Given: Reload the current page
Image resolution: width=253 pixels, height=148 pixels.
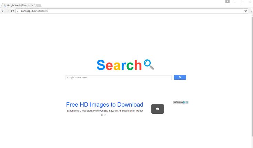Looking at the screenshot, I should pos(12,11).
